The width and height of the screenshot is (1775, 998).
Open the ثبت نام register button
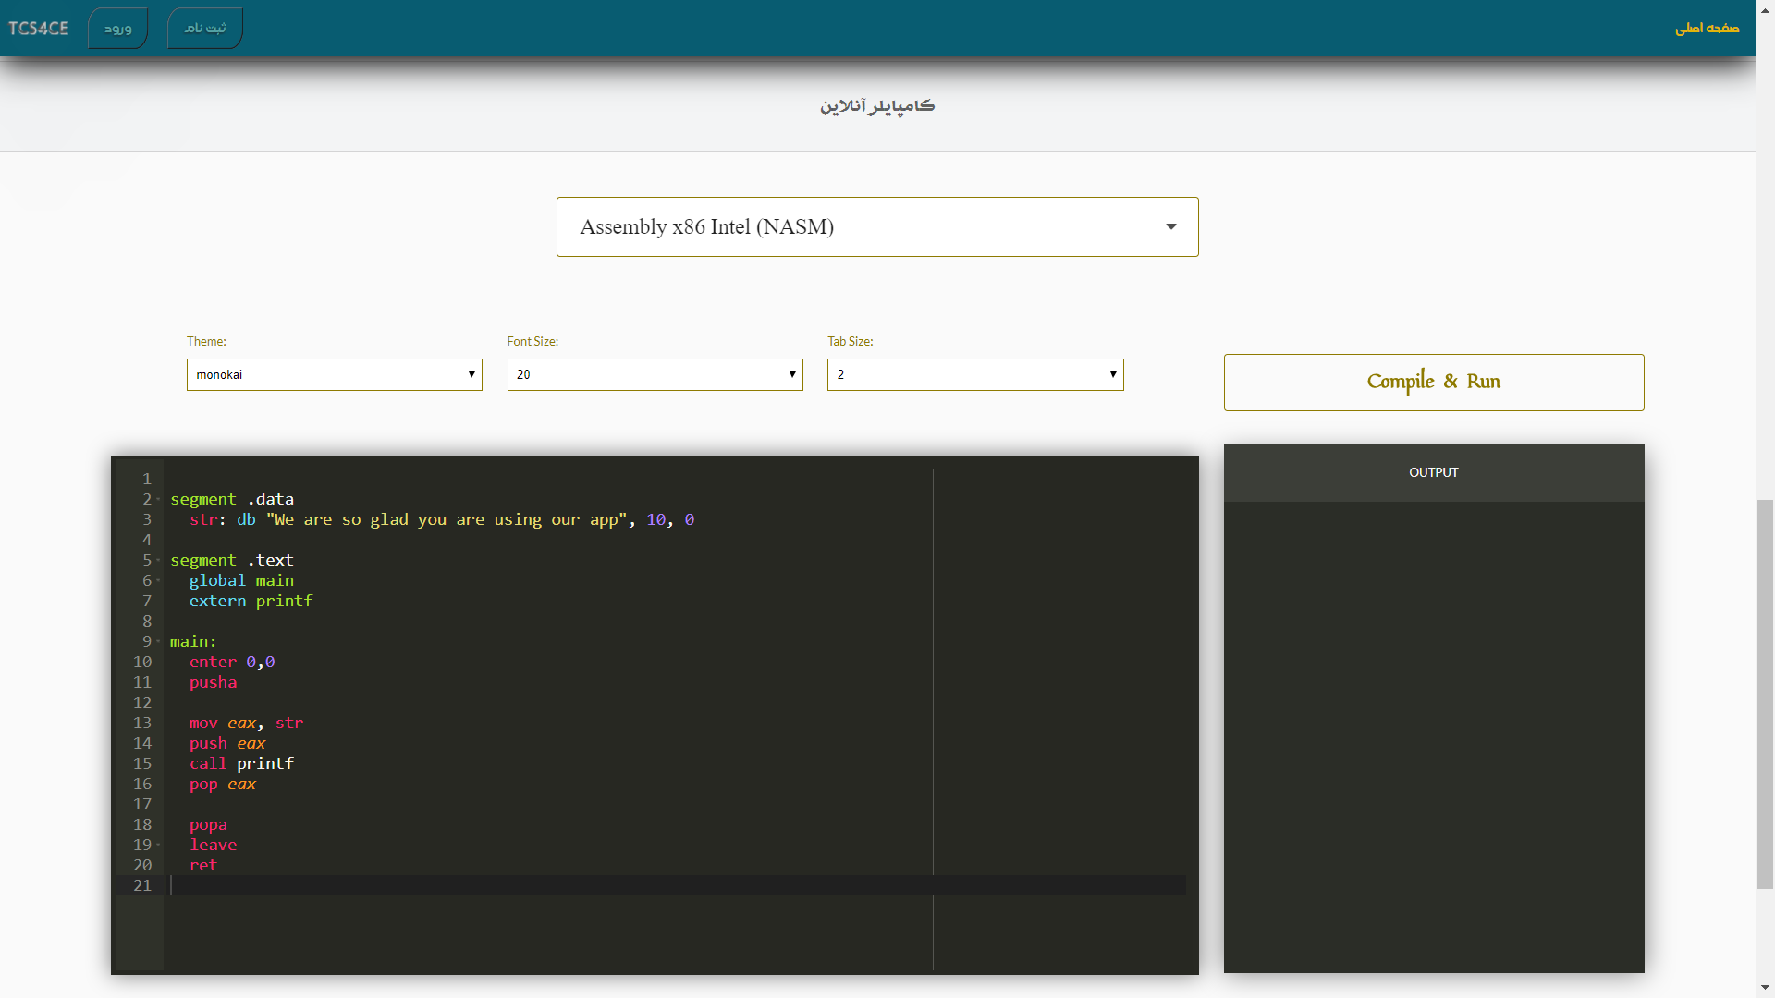tap(205, 28)
